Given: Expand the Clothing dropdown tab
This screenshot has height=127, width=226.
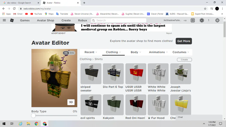Looking at the screenshot, I should point(113,52).
